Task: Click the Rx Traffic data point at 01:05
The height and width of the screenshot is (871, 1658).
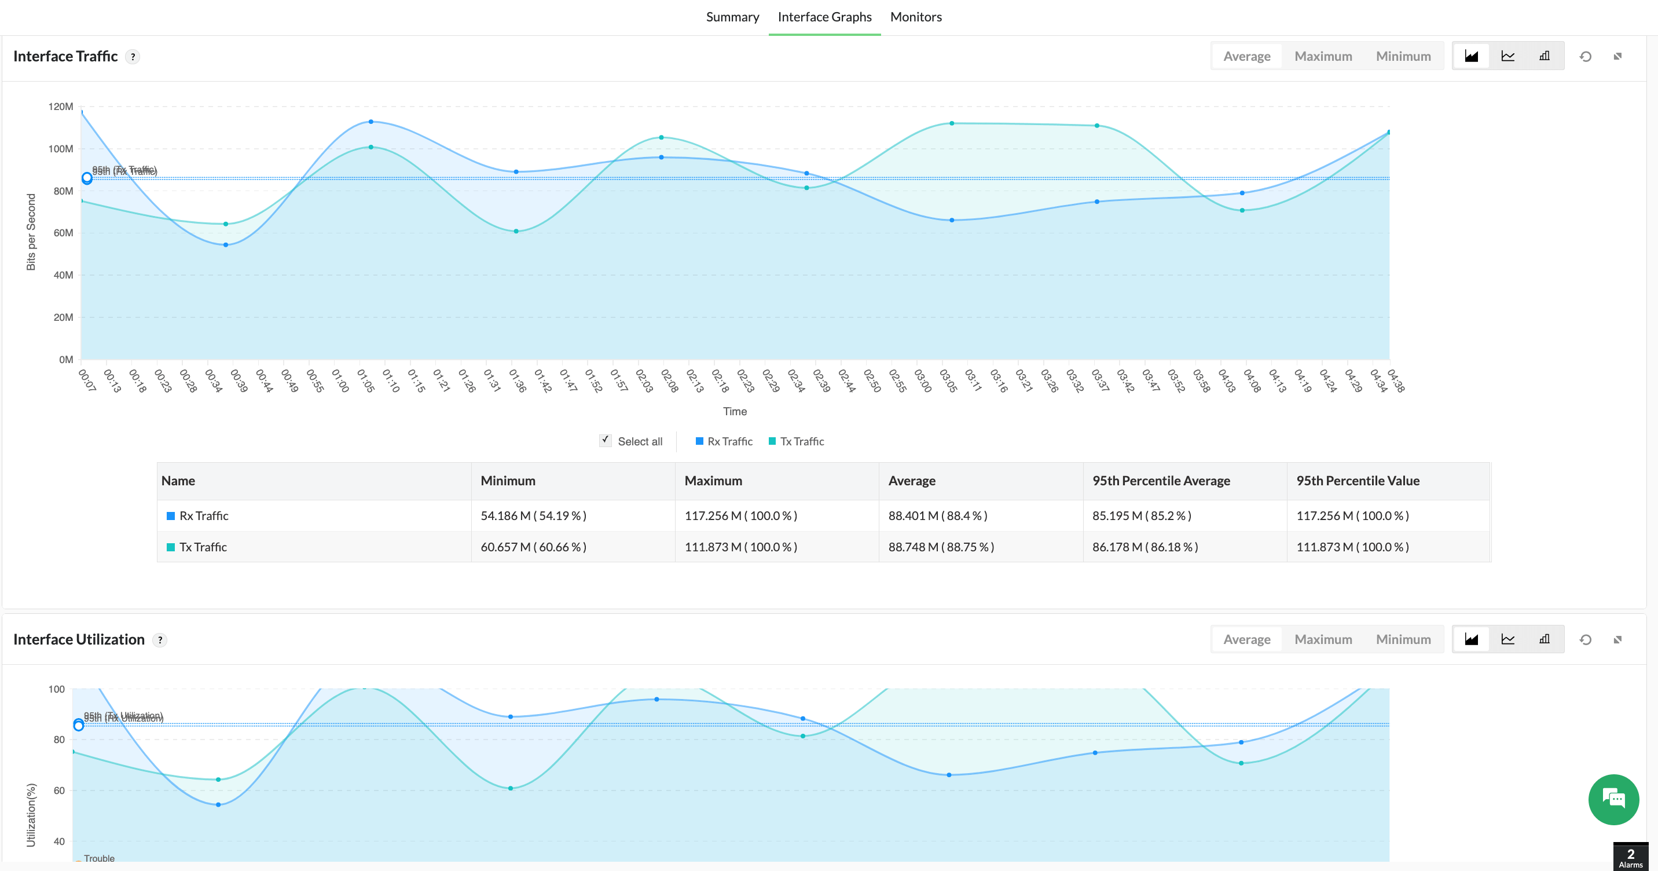Action: [371, 122]
